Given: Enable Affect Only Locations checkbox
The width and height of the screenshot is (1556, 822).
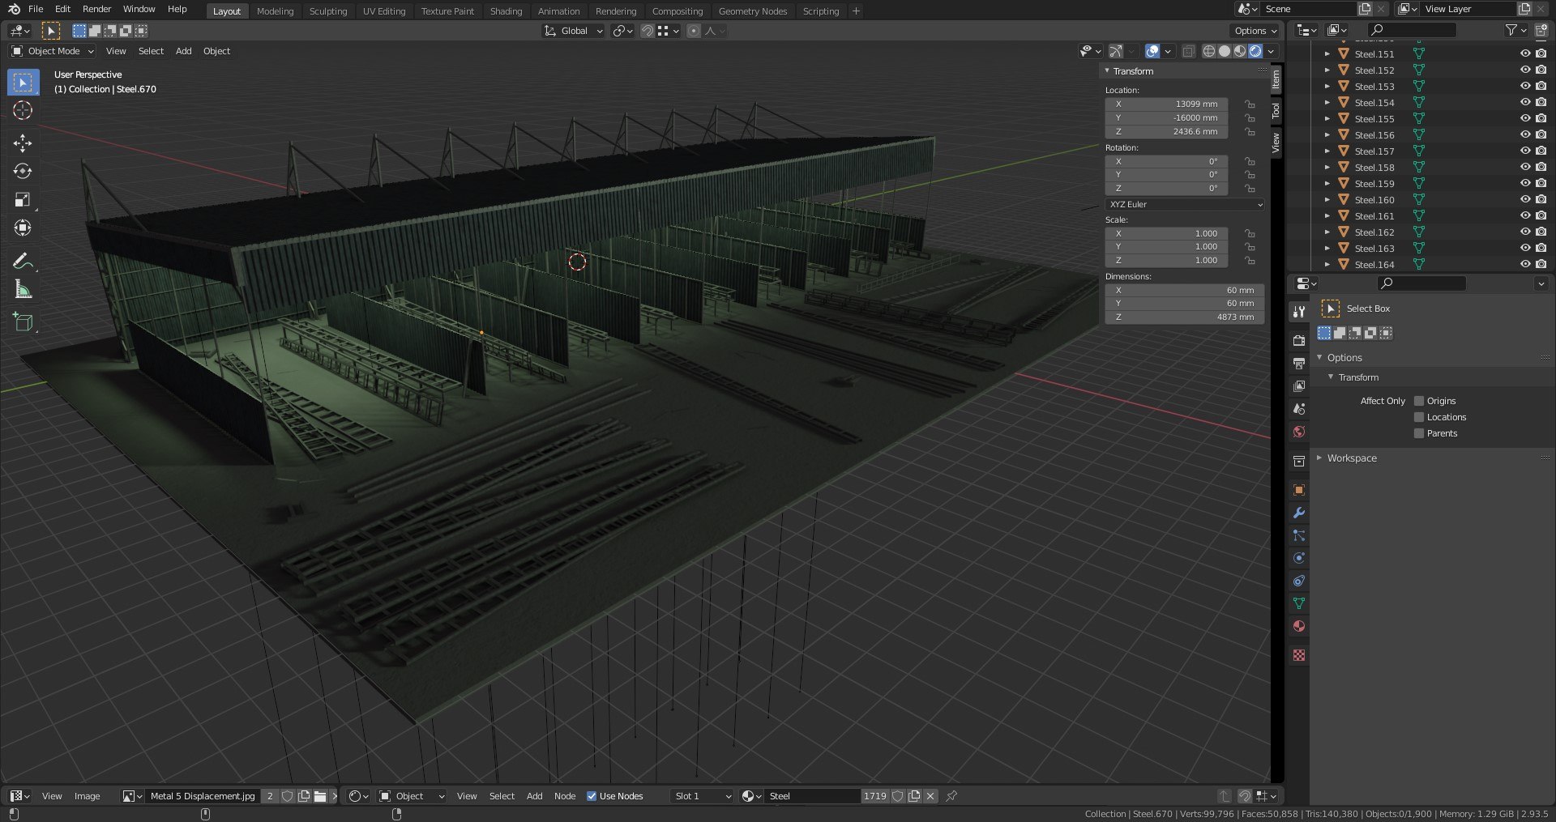Looking at the screenshot, I should click(x=1419, y=417).
